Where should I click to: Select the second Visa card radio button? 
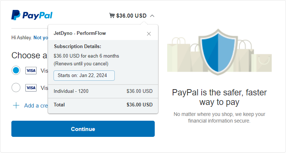[x=16, y=87]
